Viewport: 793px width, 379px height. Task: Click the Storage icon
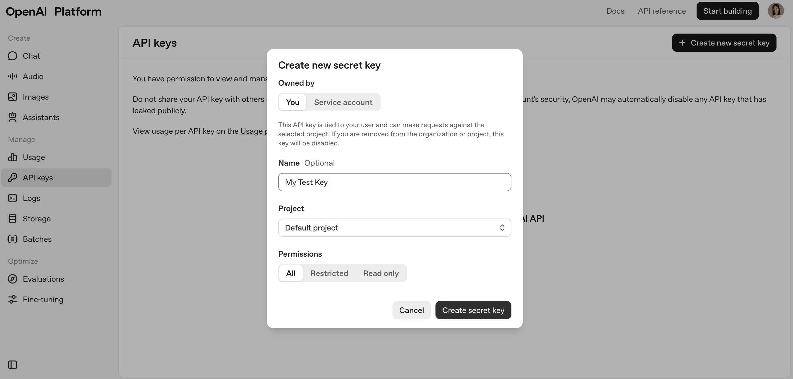[12, 219]
